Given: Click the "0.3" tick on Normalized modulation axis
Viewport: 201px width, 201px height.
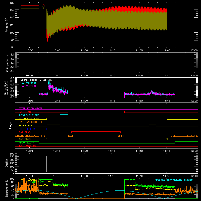Looking at the screenshot, I should (x=12, y=88).
